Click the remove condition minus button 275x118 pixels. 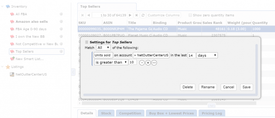coord(142,62)
